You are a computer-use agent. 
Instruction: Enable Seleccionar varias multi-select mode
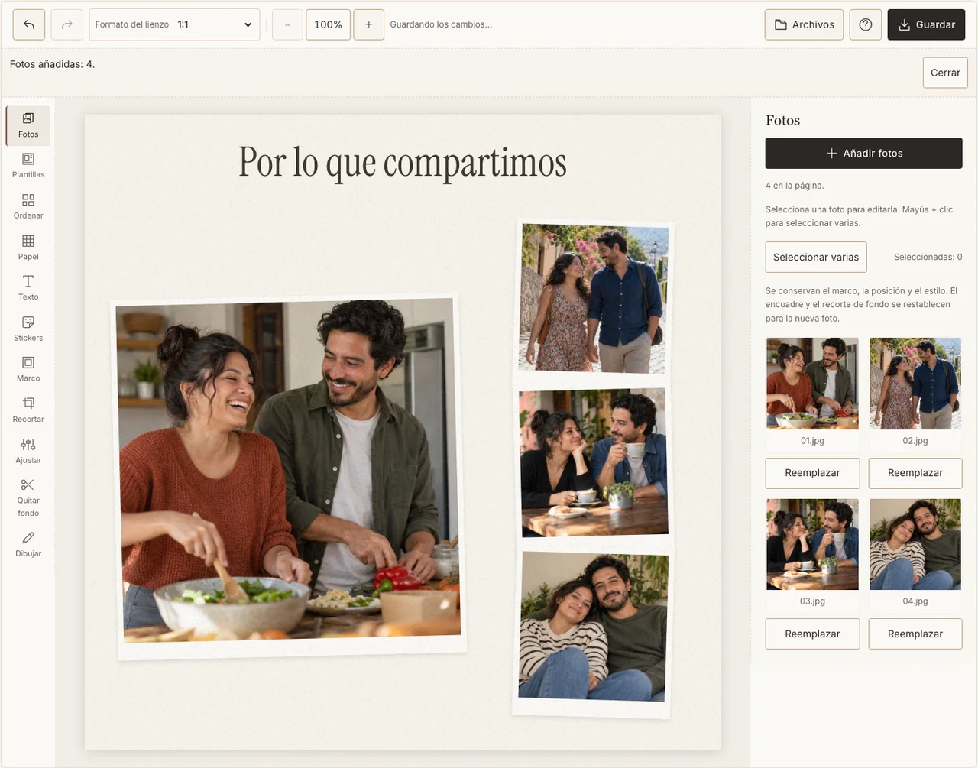pyautogui.click(x=816, y=257)
